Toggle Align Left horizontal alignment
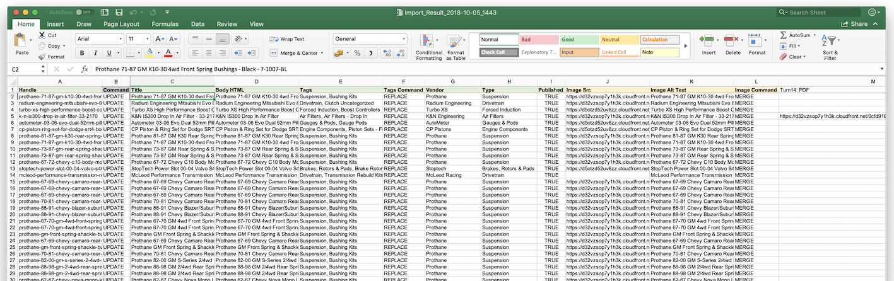Screen dimensions: 894x281 point(195,53)
